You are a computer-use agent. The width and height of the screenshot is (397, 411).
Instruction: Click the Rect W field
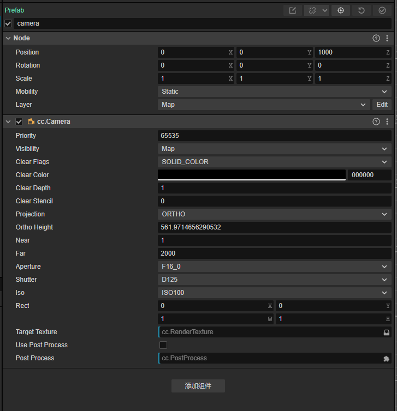click(x=216, y=319)
